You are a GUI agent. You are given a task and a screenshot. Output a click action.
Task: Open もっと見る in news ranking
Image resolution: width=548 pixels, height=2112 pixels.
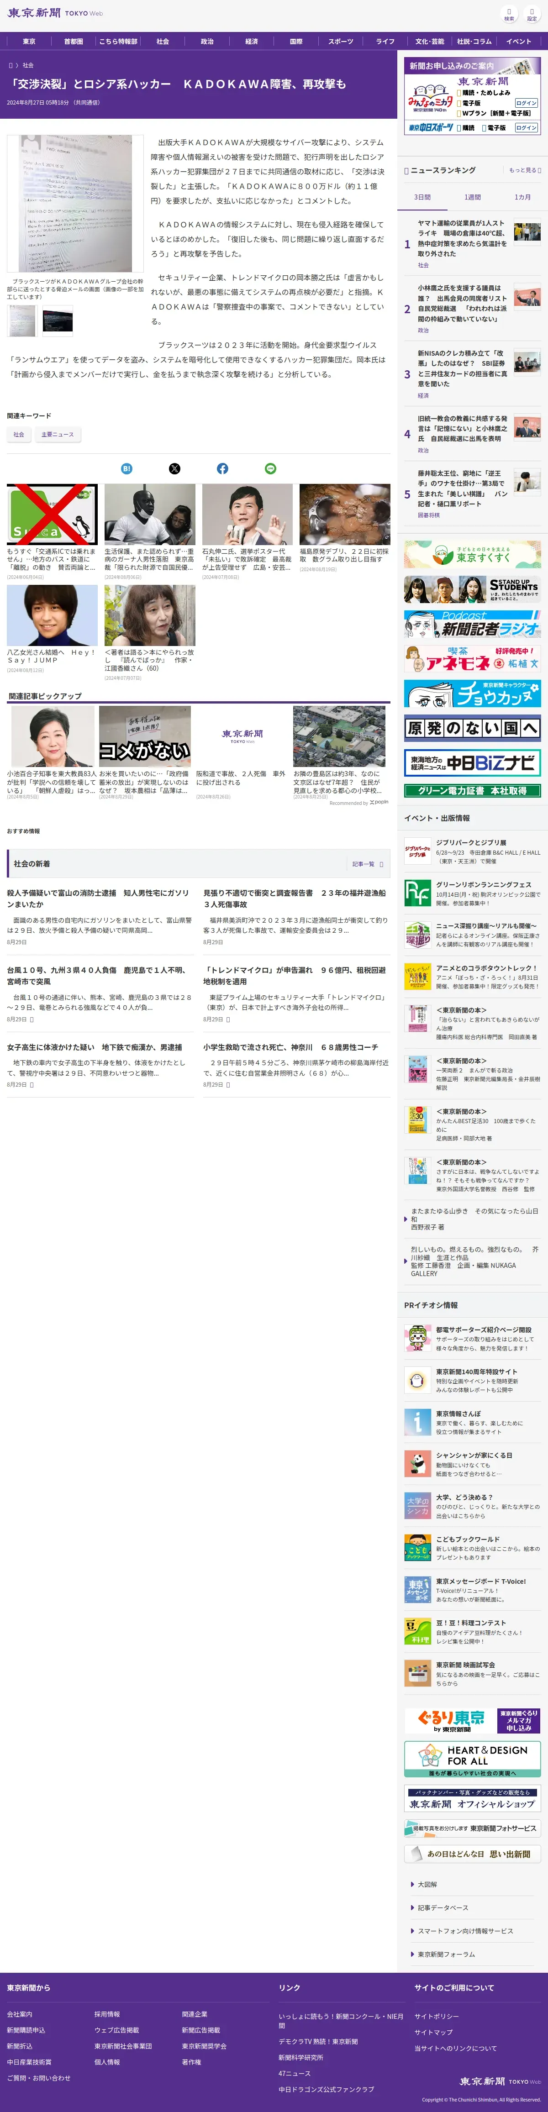(525, 171)
